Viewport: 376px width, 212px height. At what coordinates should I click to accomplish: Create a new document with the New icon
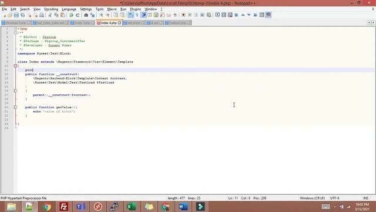4,15
